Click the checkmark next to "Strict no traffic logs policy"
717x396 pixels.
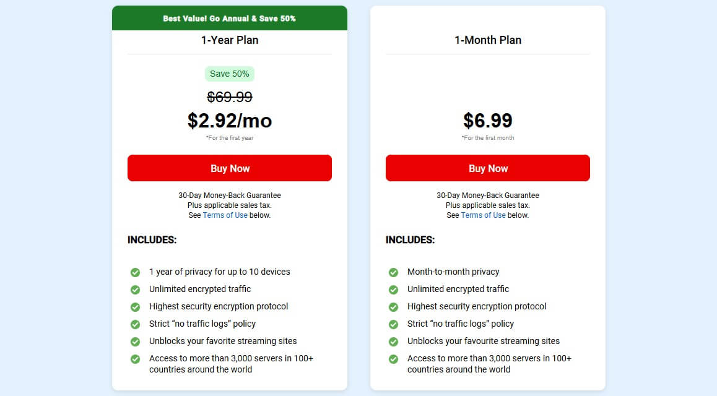coord(136,324)
